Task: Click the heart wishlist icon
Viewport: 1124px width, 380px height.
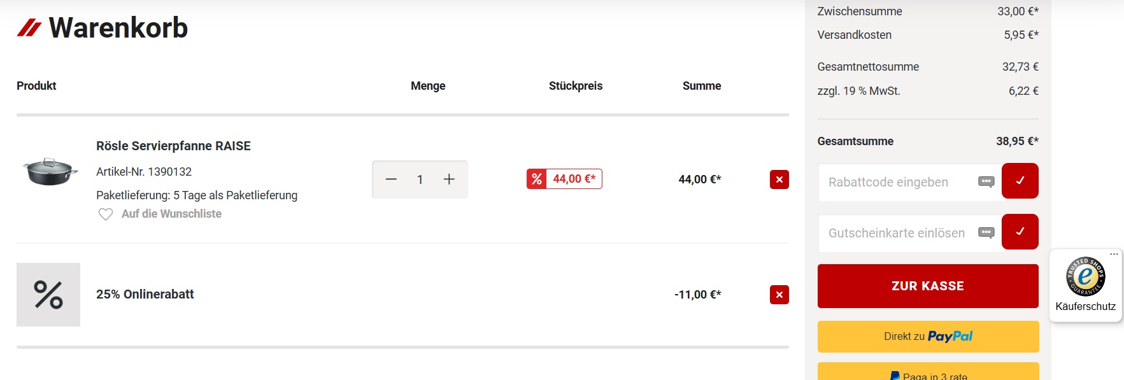Action: [x=106, y=215]
